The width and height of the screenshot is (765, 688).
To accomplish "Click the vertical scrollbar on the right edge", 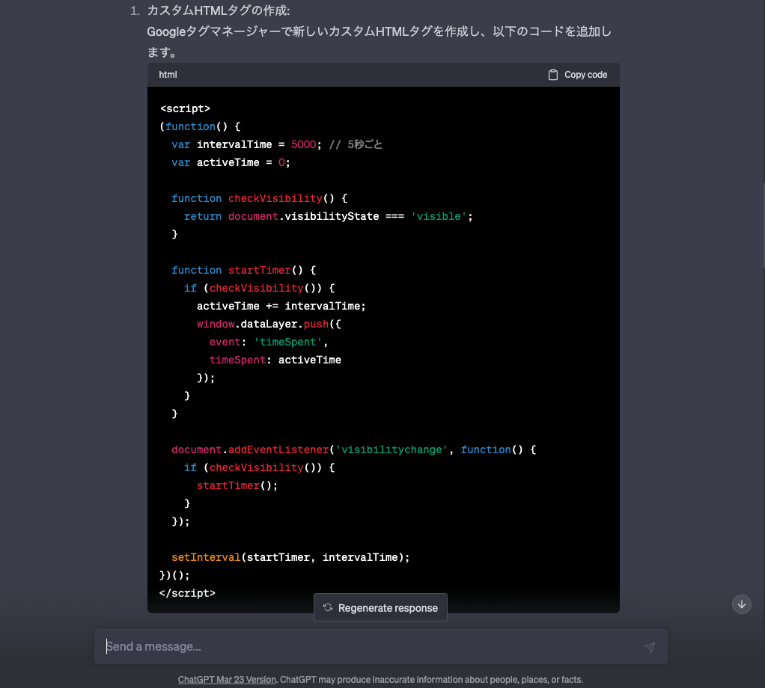I will pyautogui.click(x=763, y=224).
